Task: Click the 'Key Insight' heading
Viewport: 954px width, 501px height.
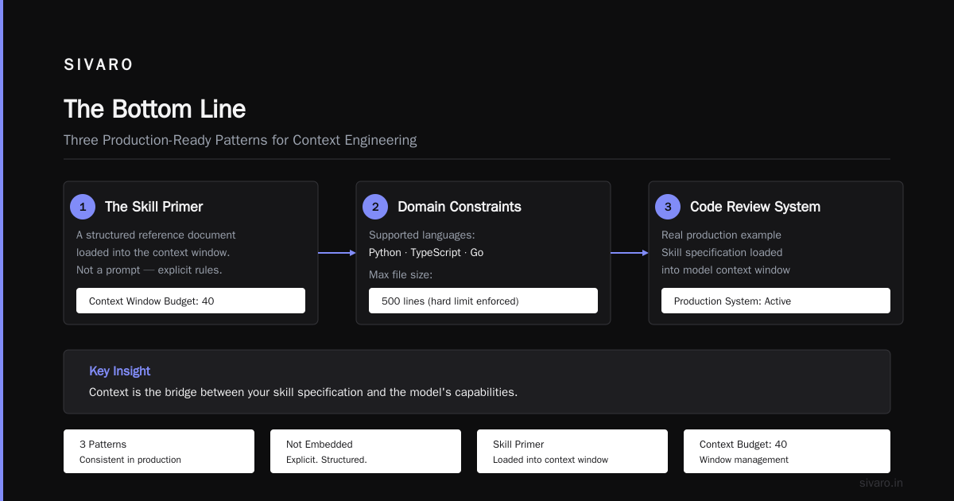Action: 119,371
